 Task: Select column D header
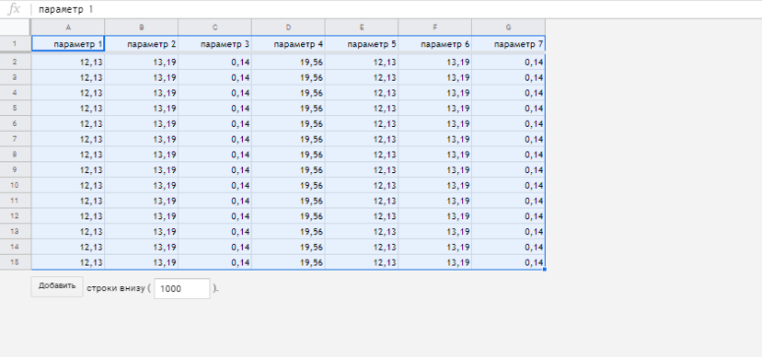point(288,28)
